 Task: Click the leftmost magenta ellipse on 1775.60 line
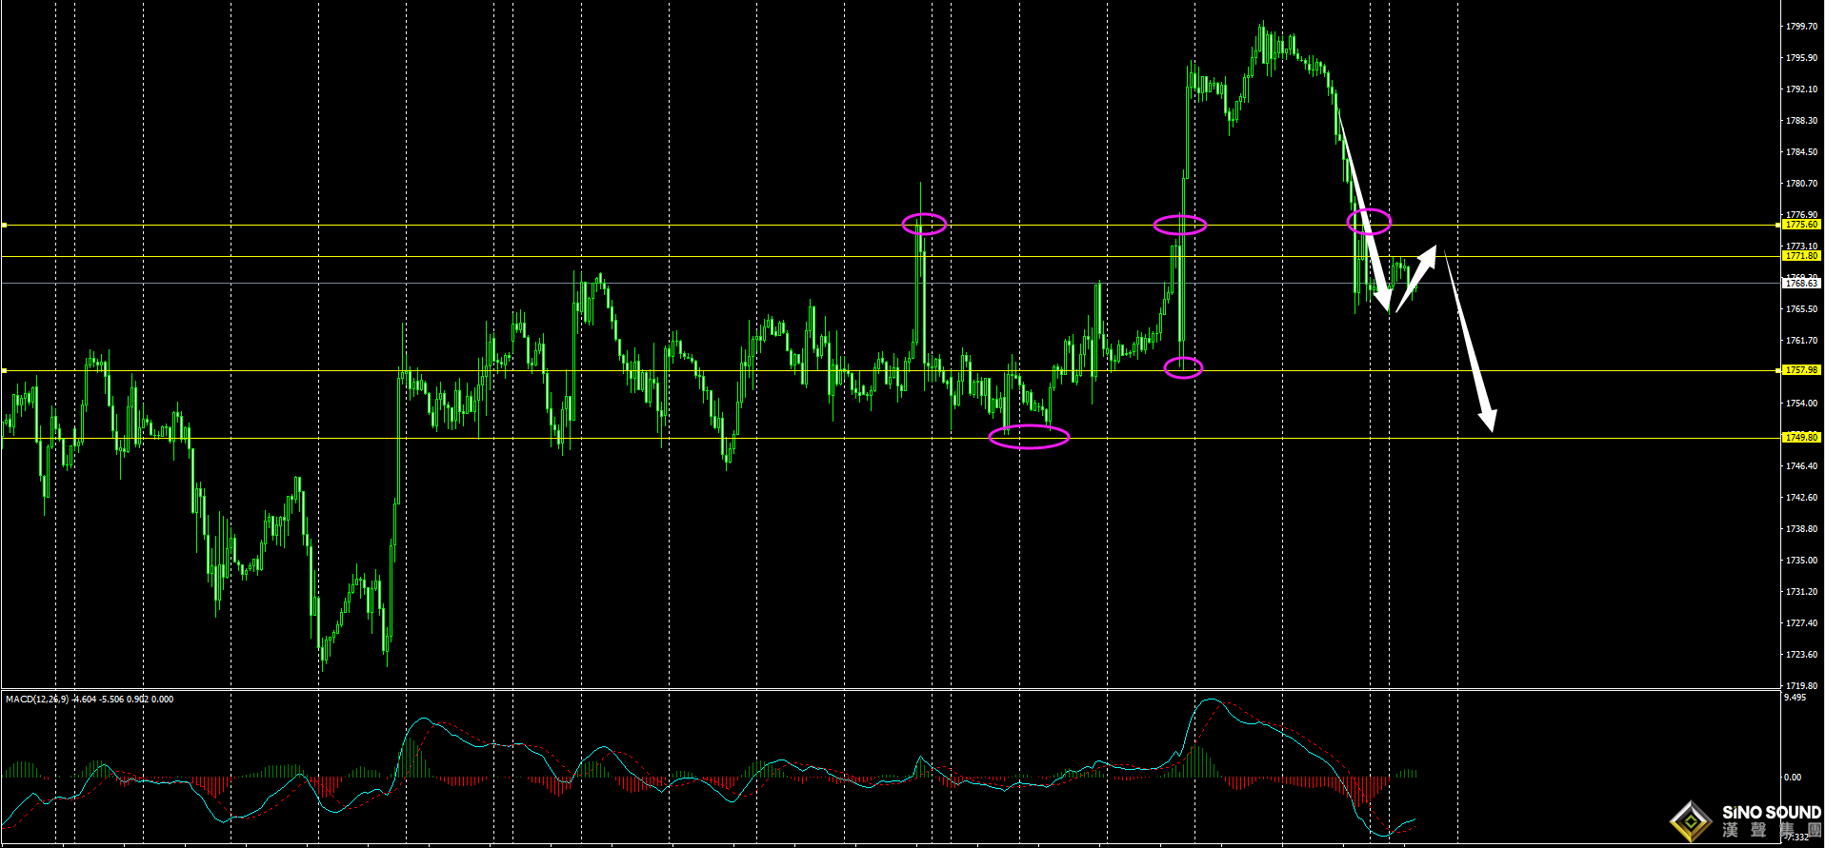[924, 225]
